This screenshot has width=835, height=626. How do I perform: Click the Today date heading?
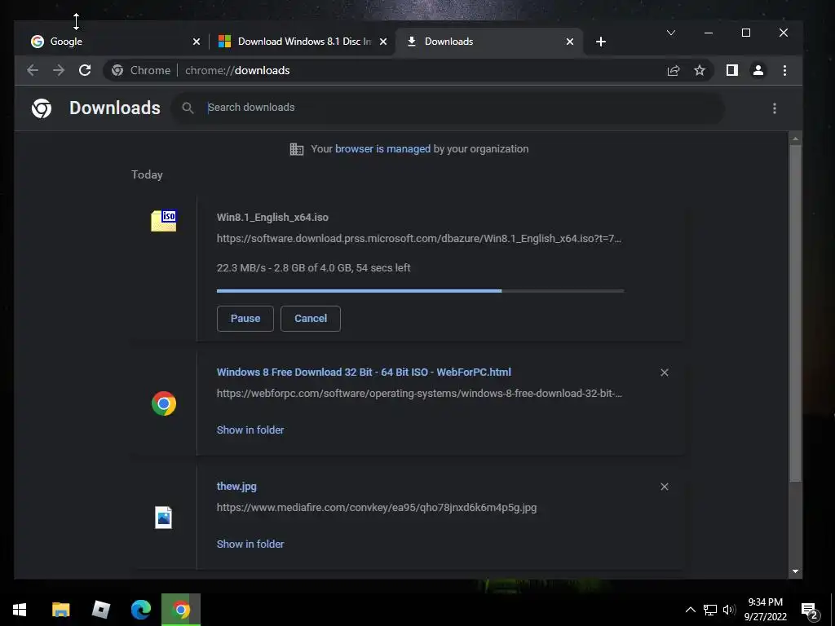[147, 174]
